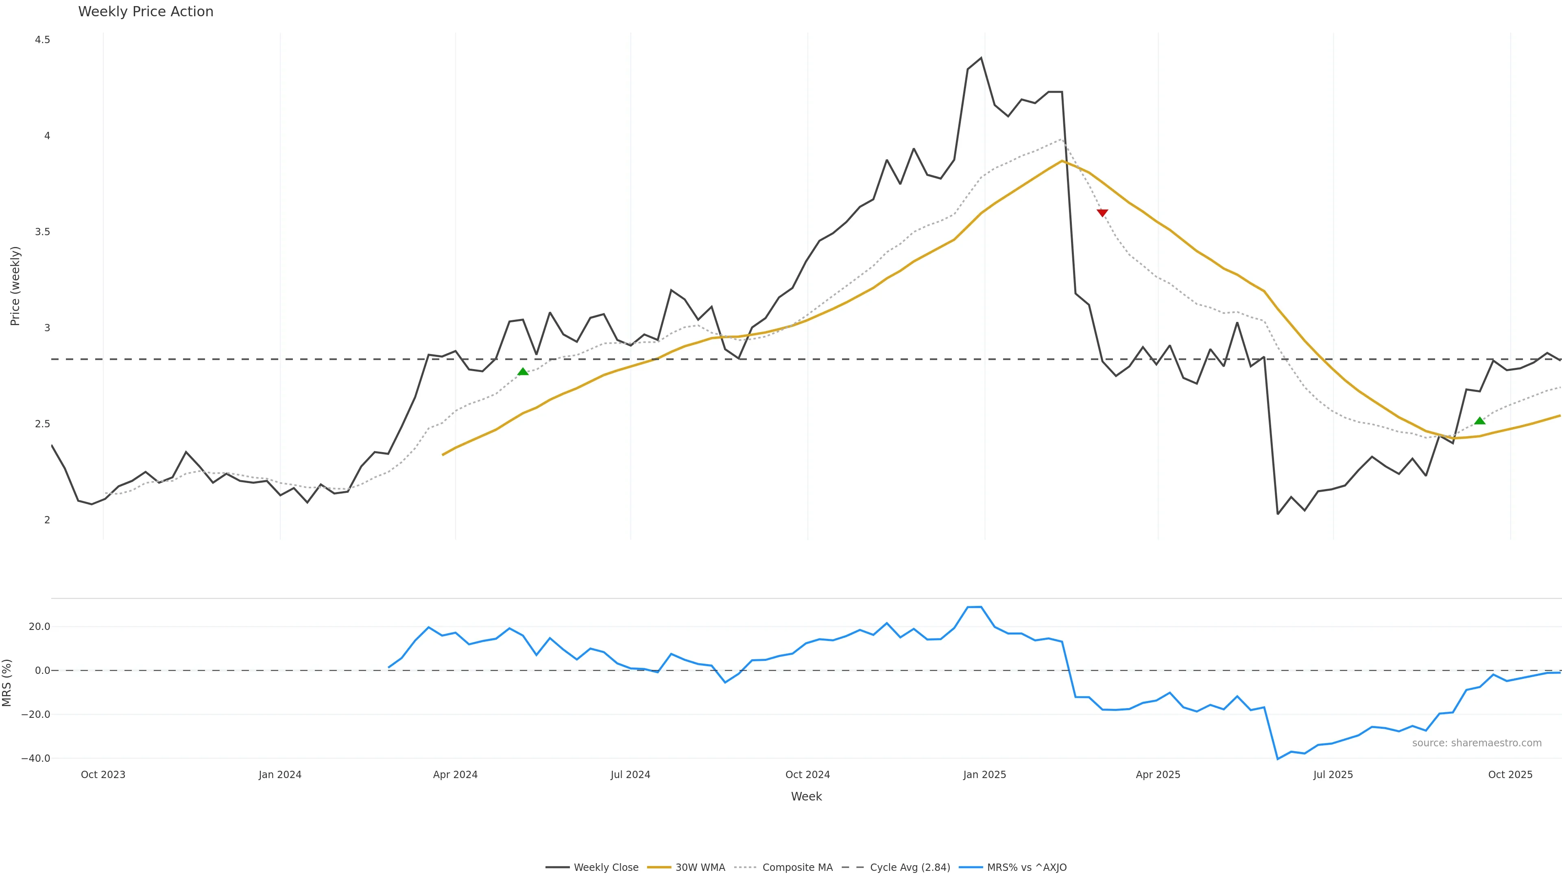Toggle the Composite MA legend label
Image resolution: width=1562 pixels, height=879 pixels.
click(x=797, y=868)
